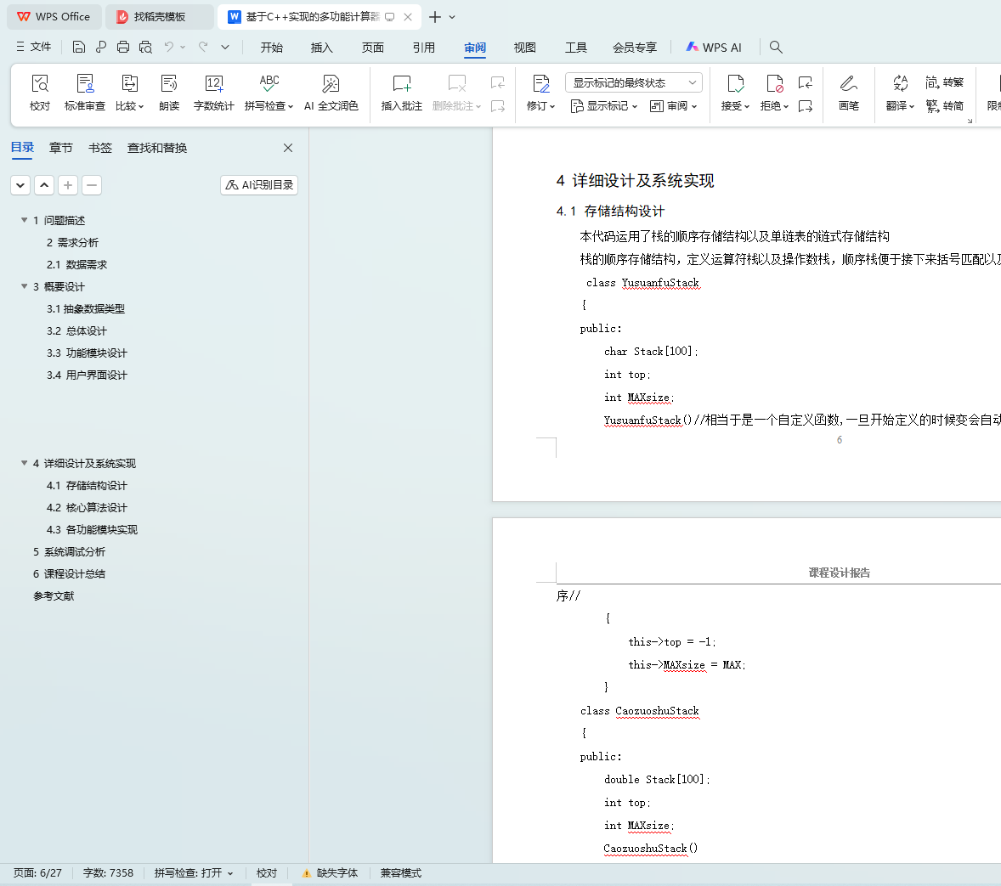Click the minus button in outline pane
This screenshot has width=1001, height=886.
click(91, 185)
